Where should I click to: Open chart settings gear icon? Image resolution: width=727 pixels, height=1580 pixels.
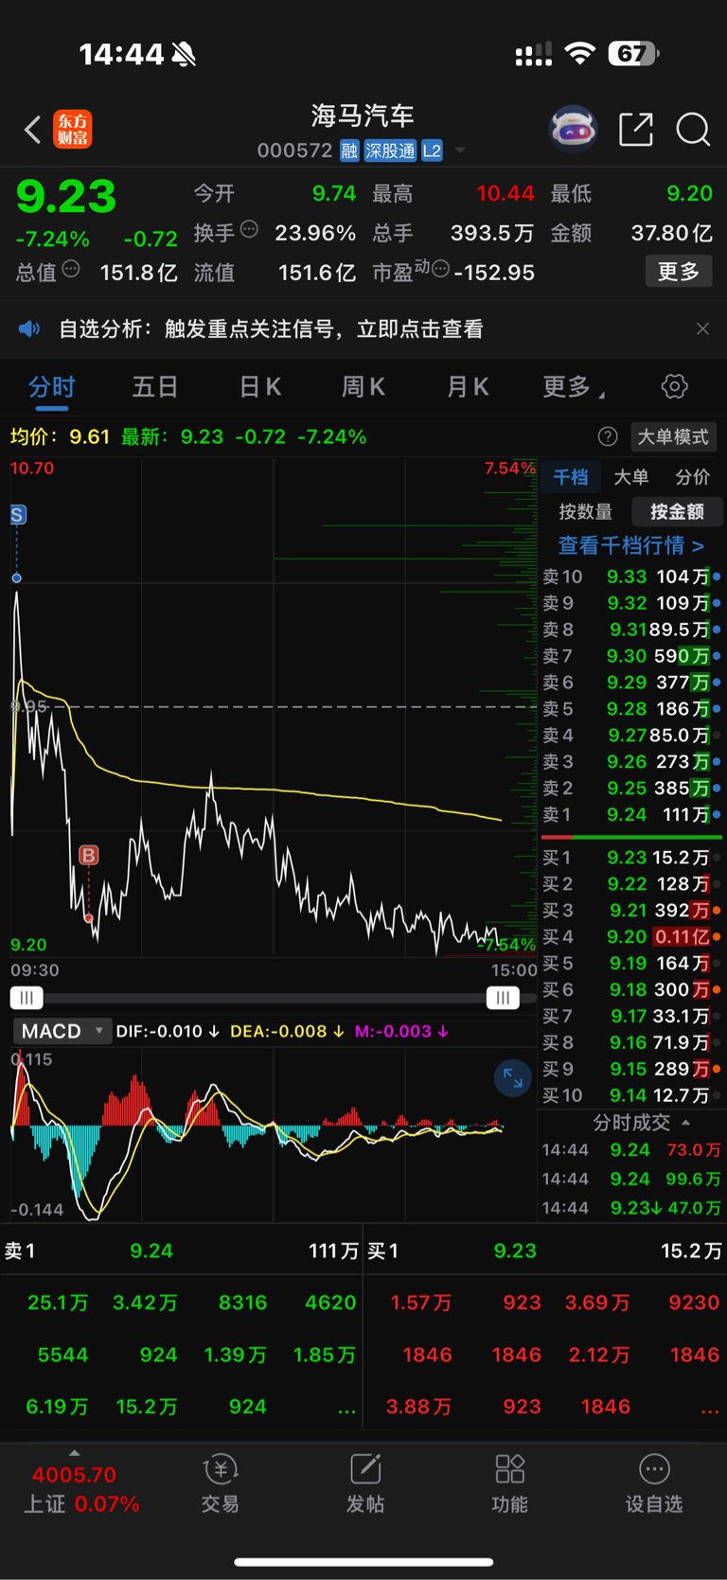click(x=674, y=386)
